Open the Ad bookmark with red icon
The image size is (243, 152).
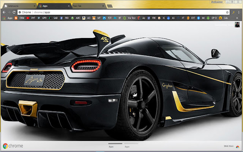pyautogui.click(x=142, y=18)
